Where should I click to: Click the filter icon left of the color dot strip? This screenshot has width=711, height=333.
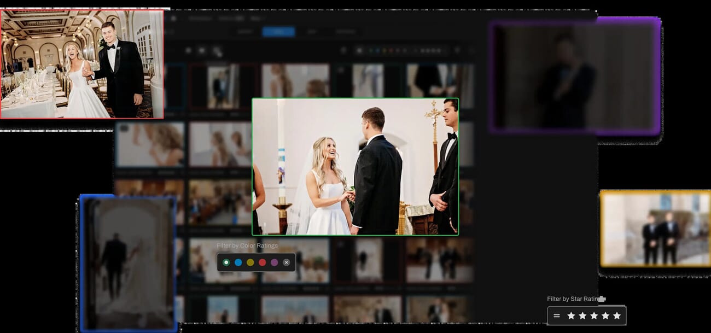(343, 51)
